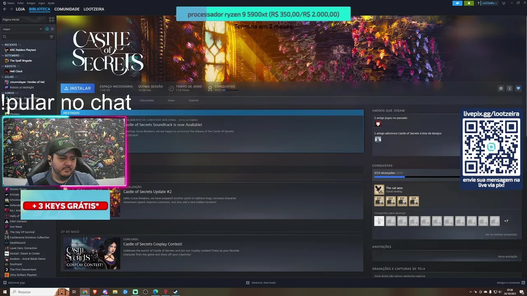
Task: Go back with the navigation arrow
Action: tap(5, 9)
